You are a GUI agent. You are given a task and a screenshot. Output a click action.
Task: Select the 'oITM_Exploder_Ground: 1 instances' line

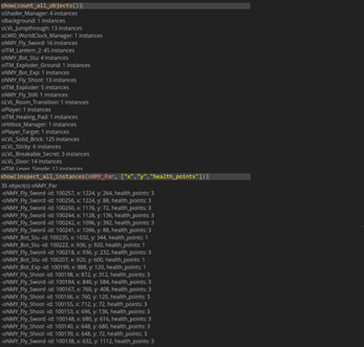pyautogui.click(x=46, y=65)
